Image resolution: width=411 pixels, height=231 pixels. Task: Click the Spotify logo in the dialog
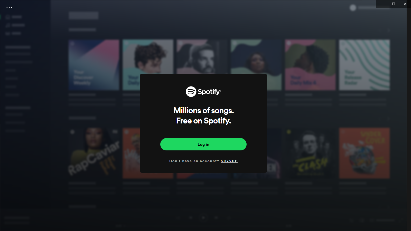[203, 92]
